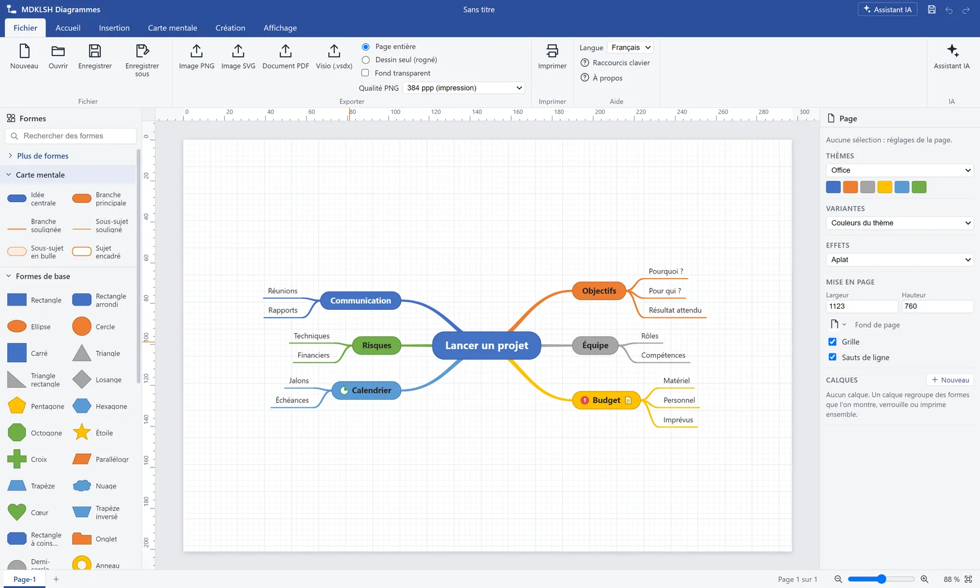Open Assistant IA from the ribbon
Screen dimensions: 980x588
click(x=951, y=56)
